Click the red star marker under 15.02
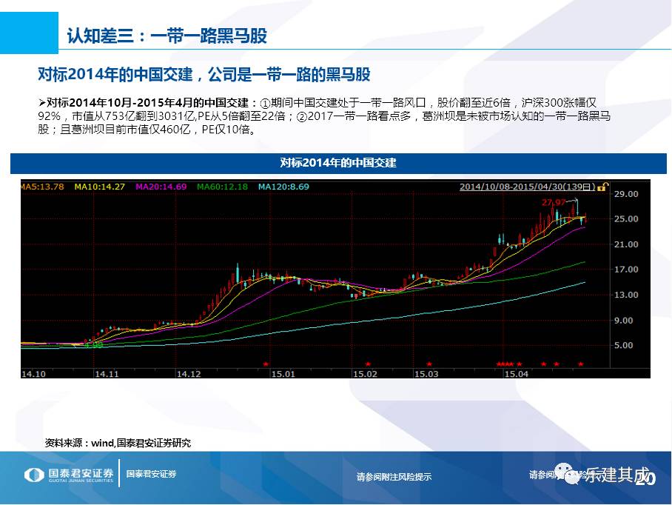 [x=367, y=364]
